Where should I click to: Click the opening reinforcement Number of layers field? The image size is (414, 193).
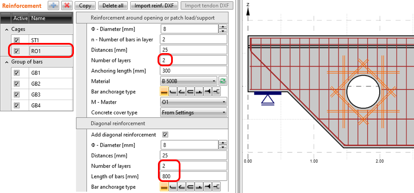pos(194,60)
